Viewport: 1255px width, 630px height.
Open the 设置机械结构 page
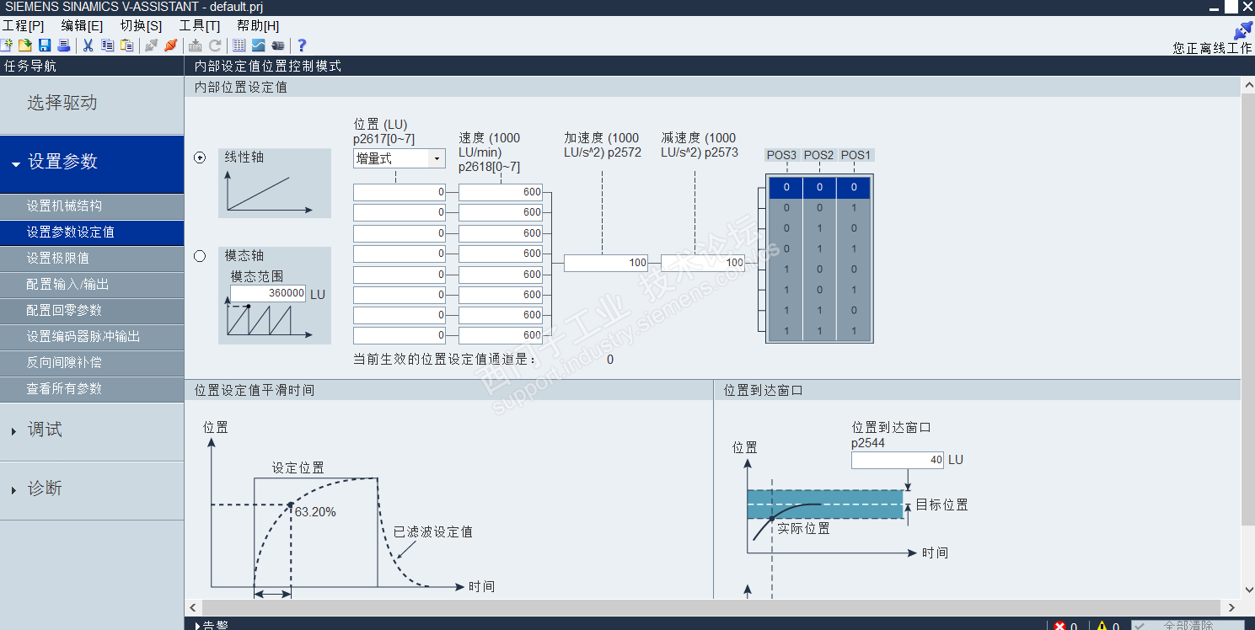click(x=92, y=206)
